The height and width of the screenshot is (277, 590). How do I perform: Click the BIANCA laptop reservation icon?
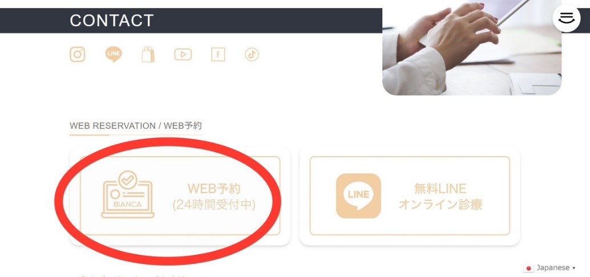[x=128, y=194]
